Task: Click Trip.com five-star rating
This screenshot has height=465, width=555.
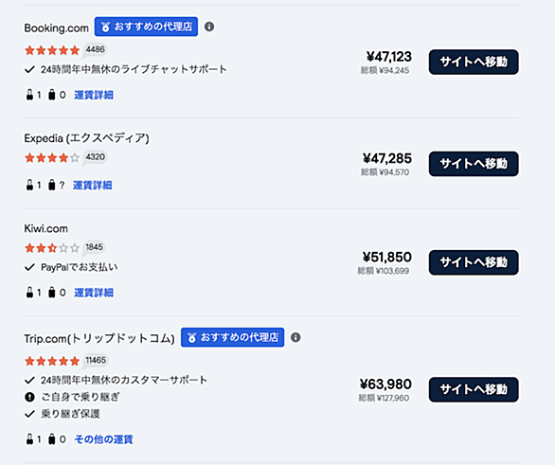Action: (52, 361)
